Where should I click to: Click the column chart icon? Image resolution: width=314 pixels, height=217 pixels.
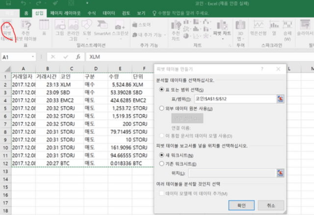coord(186,22)
